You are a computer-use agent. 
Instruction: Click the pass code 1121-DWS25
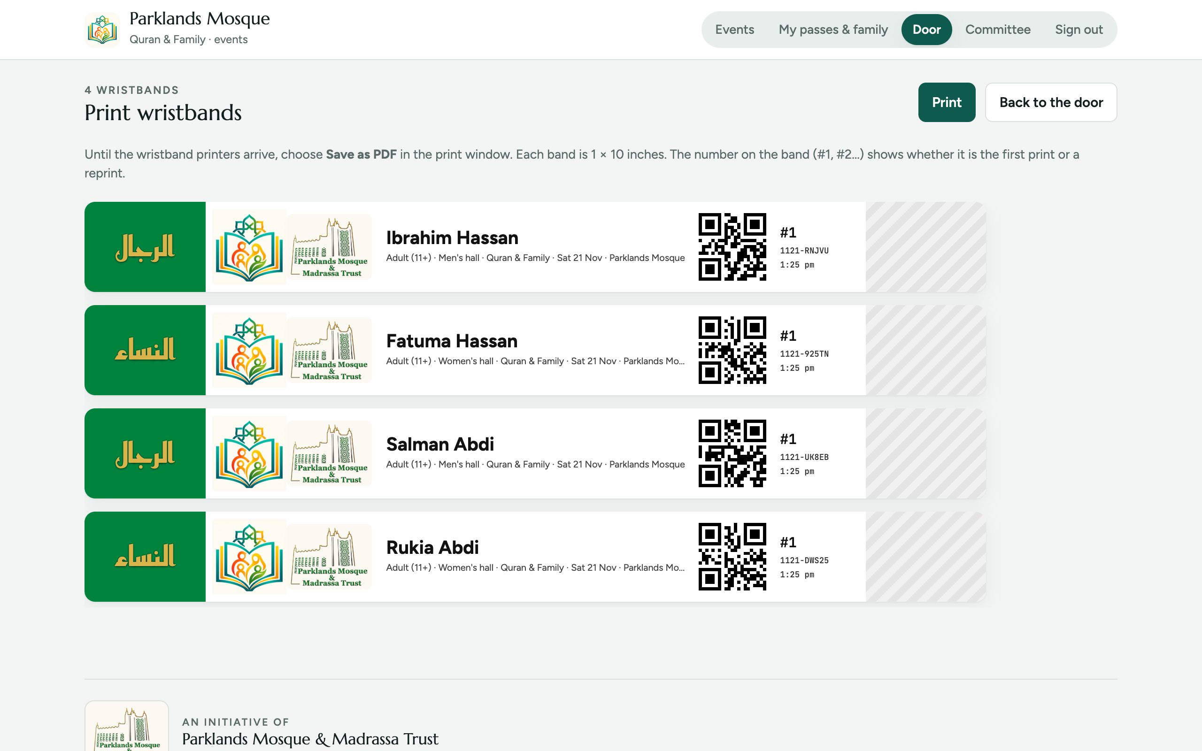point(804,561)
